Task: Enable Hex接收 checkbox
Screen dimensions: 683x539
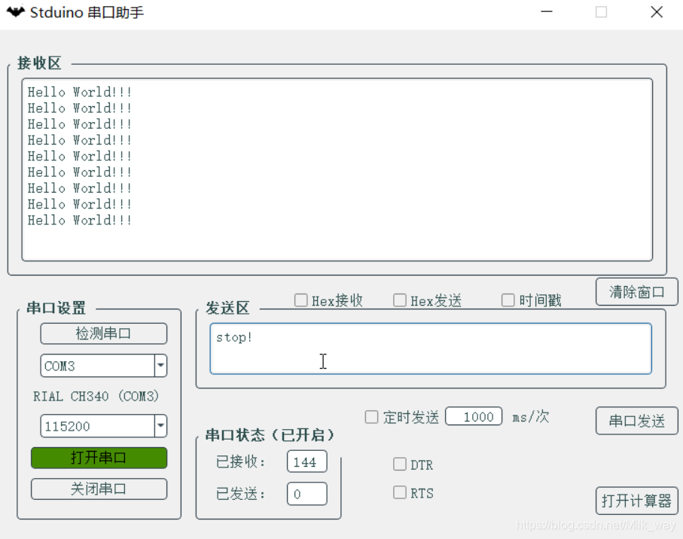Action: (x=300, y=300)
